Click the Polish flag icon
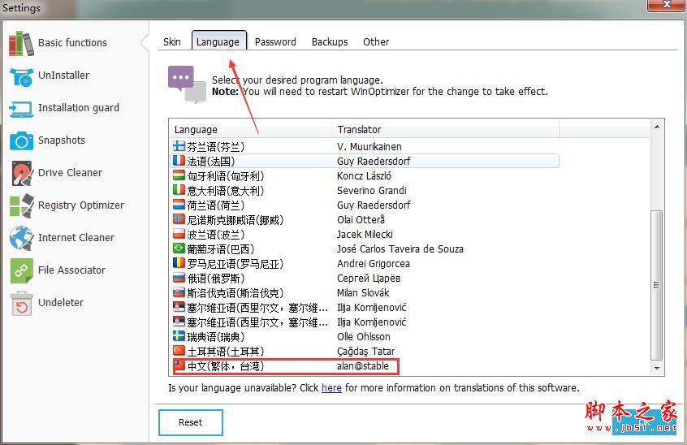This screenshot has height=445, width=687. [179, 234]
